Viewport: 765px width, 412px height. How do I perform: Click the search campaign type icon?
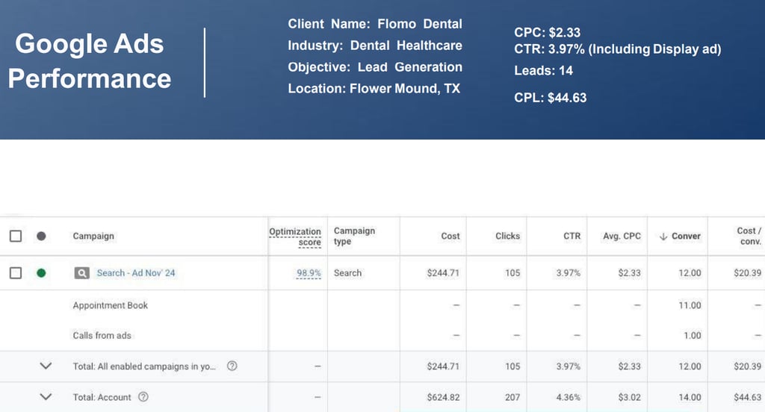pos(81,273)
